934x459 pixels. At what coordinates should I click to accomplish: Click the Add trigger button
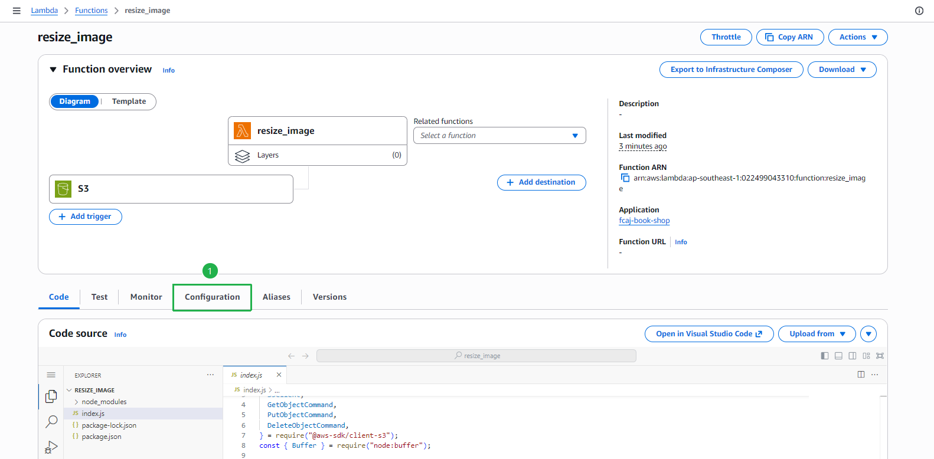(86, 217)
